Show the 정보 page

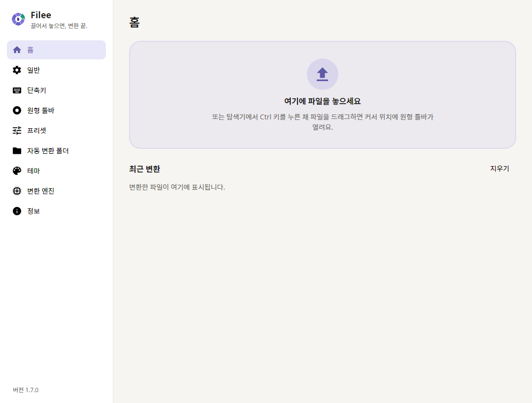tap(56, 211)
